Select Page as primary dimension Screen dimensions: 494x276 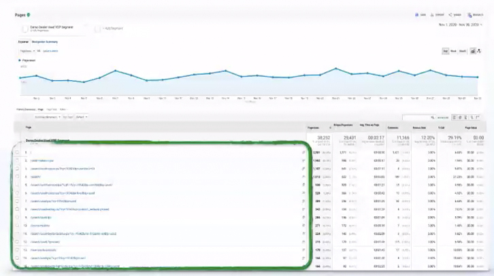[x=40, y=109]
